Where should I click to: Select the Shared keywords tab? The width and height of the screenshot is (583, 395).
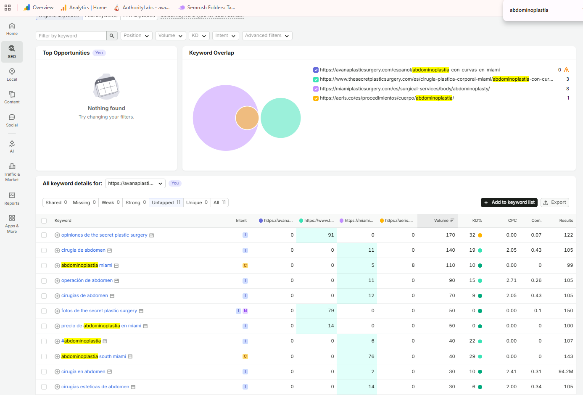(56, 203)
